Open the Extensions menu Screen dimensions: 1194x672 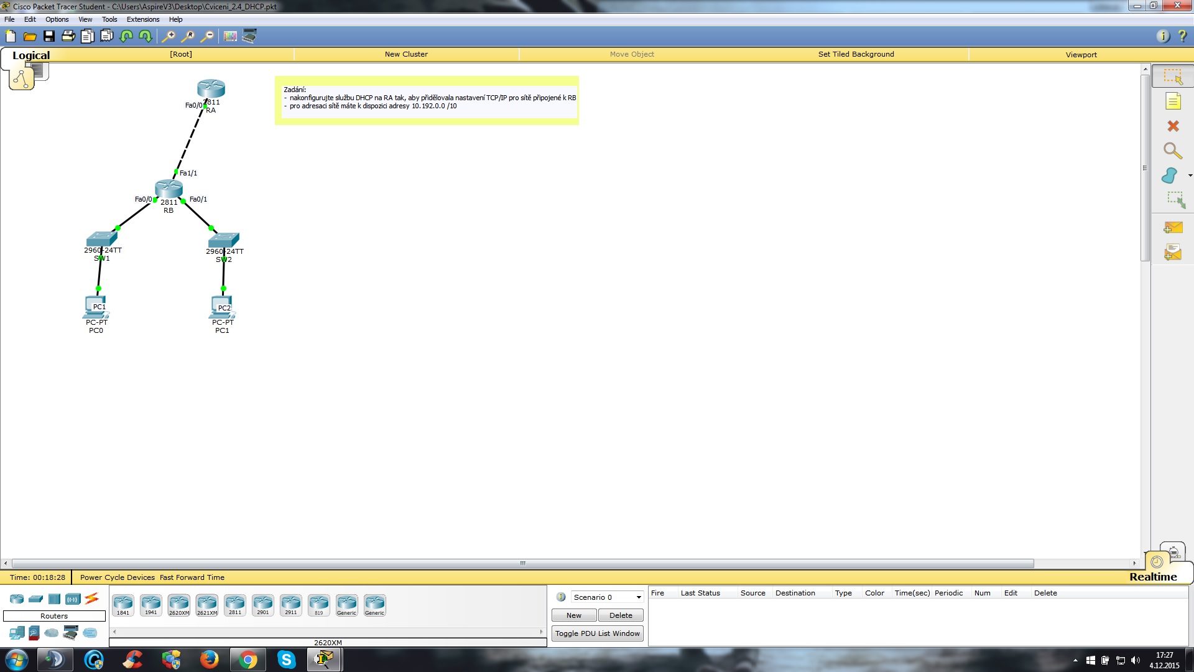pos(143,19)
